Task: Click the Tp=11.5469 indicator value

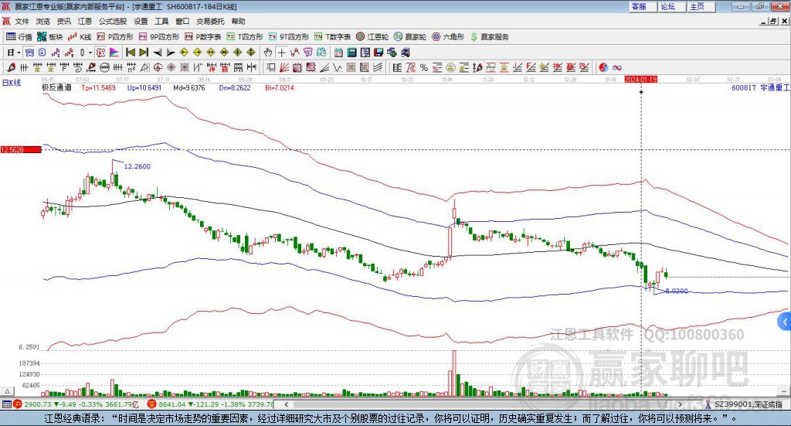Action: [98, 88]
